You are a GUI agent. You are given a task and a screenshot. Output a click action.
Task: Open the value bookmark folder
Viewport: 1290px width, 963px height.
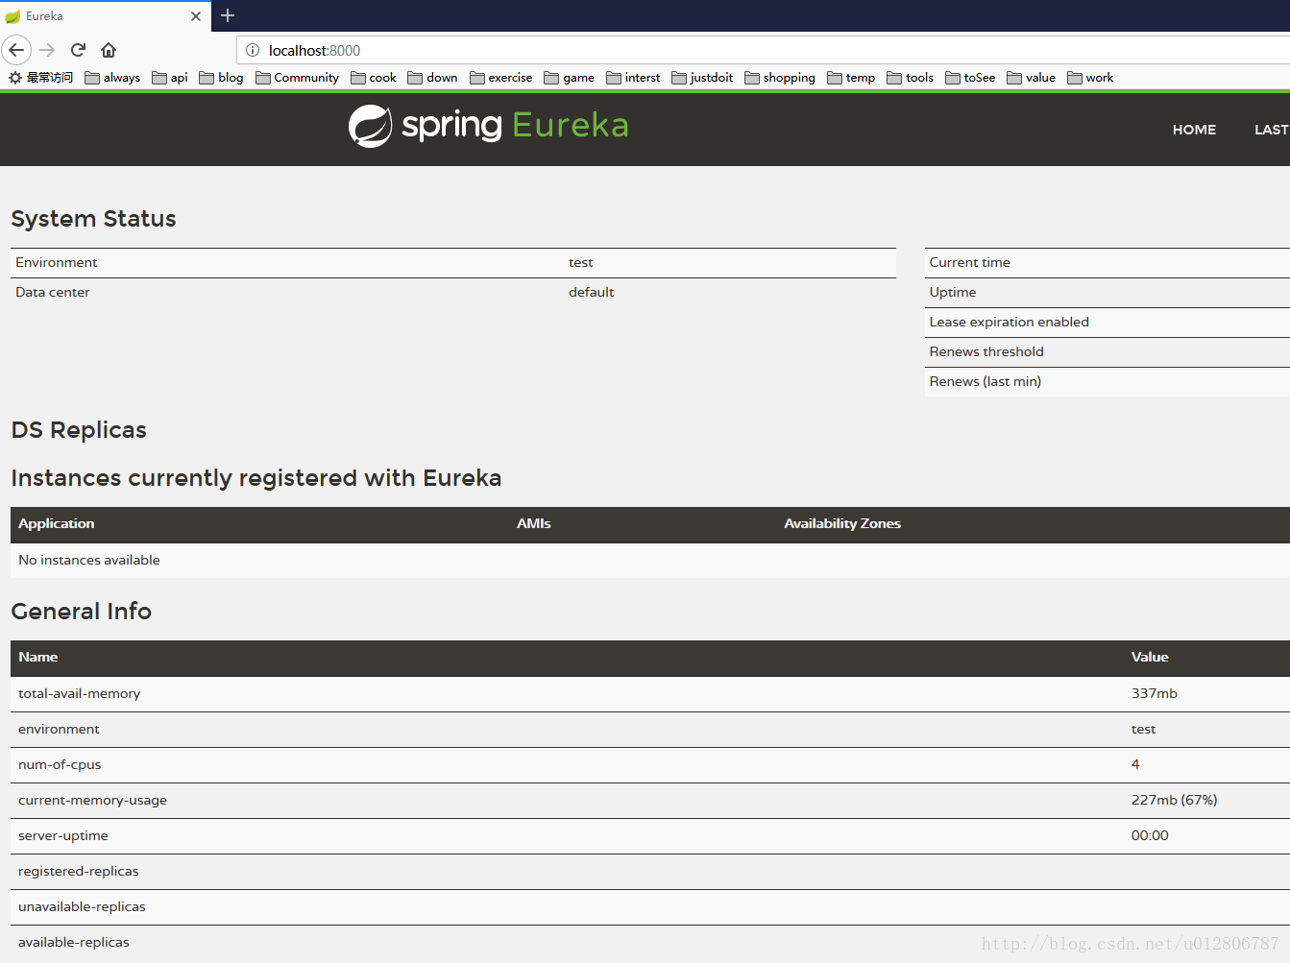[1032, 78]
